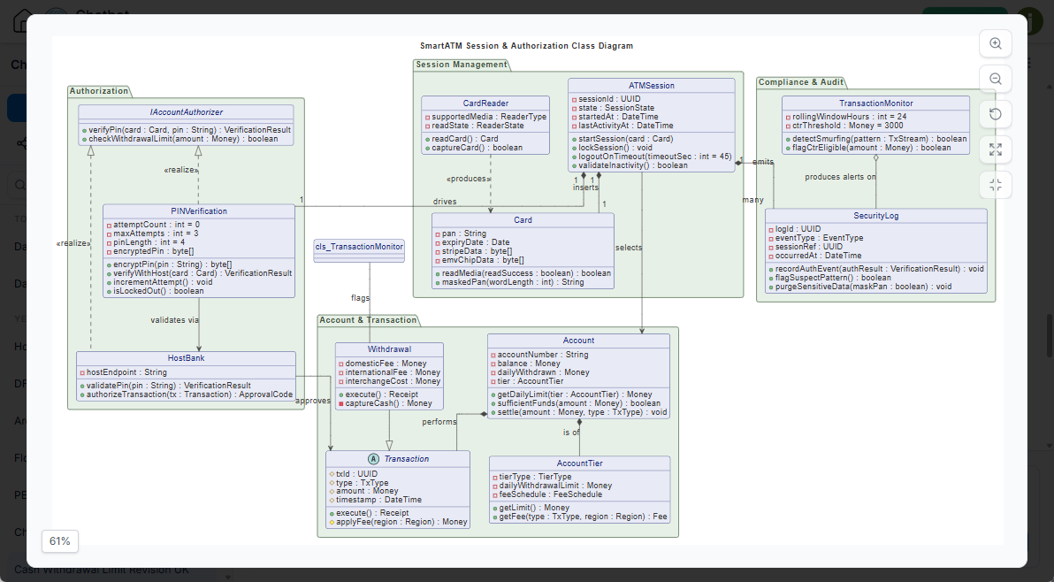Click 'lockSession() : void' method
The width and height of the screenshot is (1054, 582).
pyautogui.click(x=615, y=147)
